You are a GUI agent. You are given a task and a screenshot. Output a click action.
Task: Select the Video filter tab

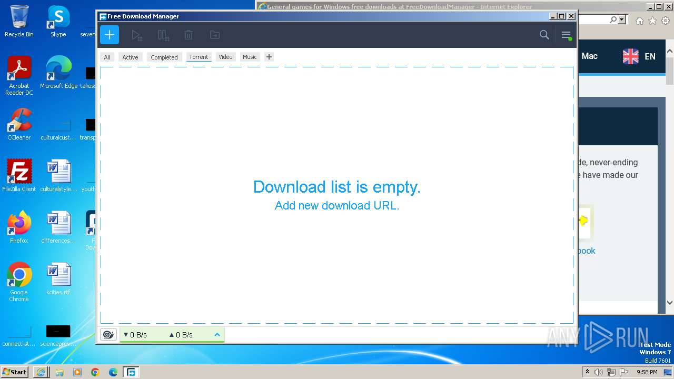tap(225, 57)
